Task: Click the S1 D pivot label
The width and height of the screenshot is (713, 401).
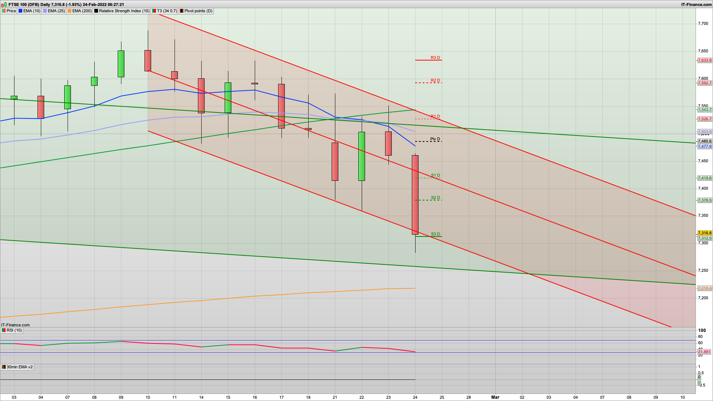Action: (x=435, y=175)
